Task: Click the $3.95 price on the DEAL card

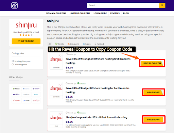Action: pyautogui.click(x=69, y=122)
